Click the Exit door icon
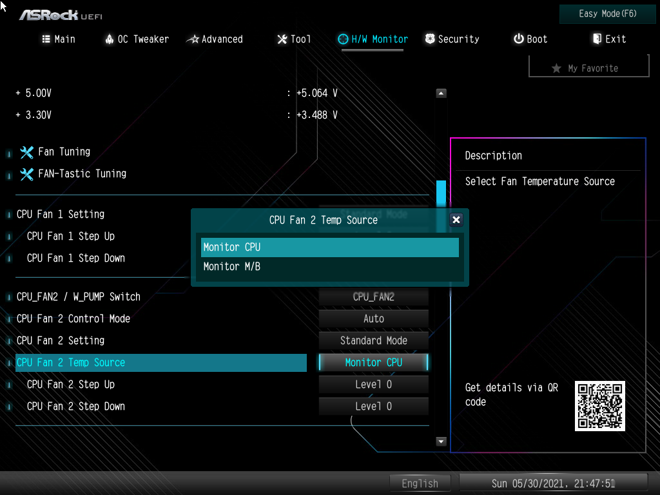 point(597,39)
